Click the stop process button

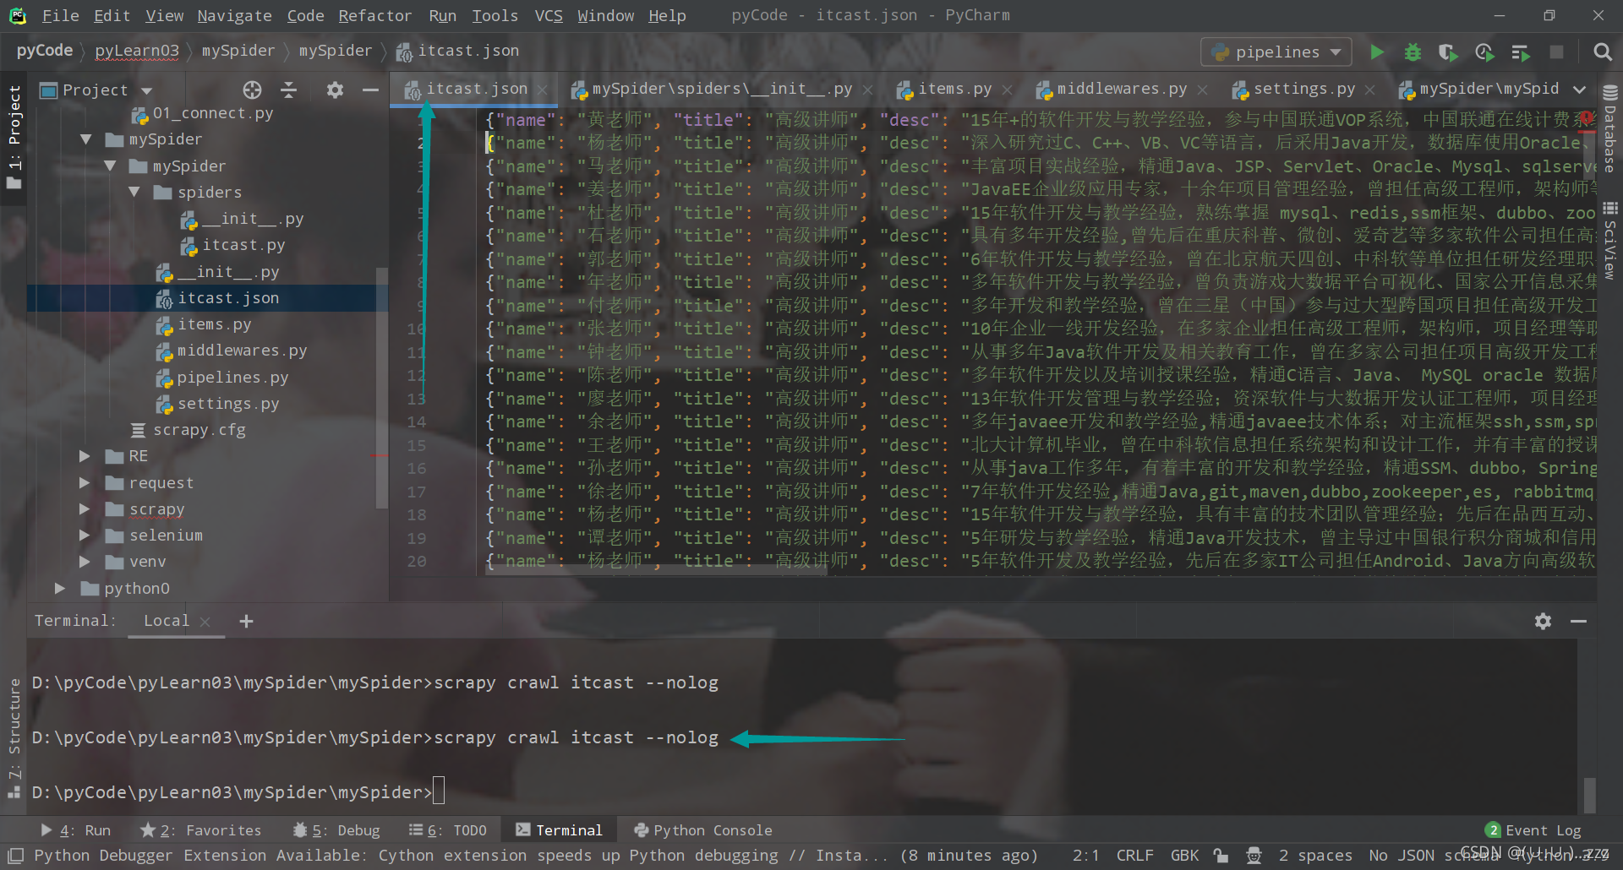1556,52
